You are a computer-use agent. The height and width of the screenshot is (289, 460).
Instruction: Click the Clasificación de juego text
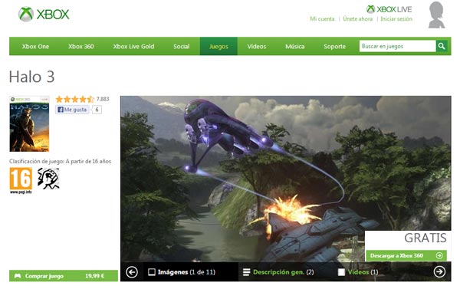[60, 161]
